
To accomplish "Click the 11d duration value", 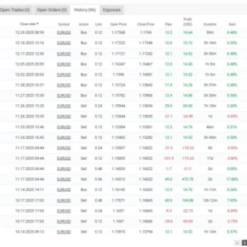I will tap(210, 158).
